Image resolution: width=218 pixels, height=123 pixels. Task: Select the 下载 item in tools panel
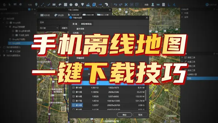coord(202,78)
